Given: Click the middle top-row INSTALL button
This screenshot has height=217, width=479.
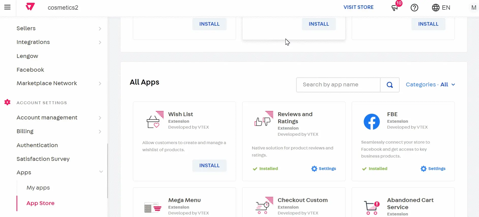Looking at the screenshot, I should 319,24.
